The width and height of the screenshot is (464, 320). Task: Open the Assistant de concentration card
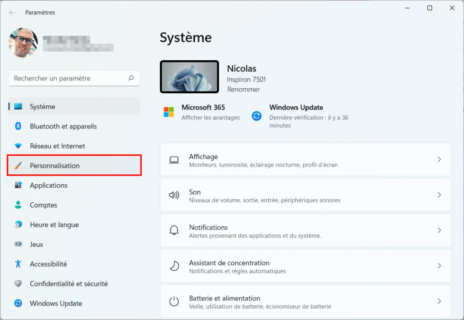click(x=305, y=266)
